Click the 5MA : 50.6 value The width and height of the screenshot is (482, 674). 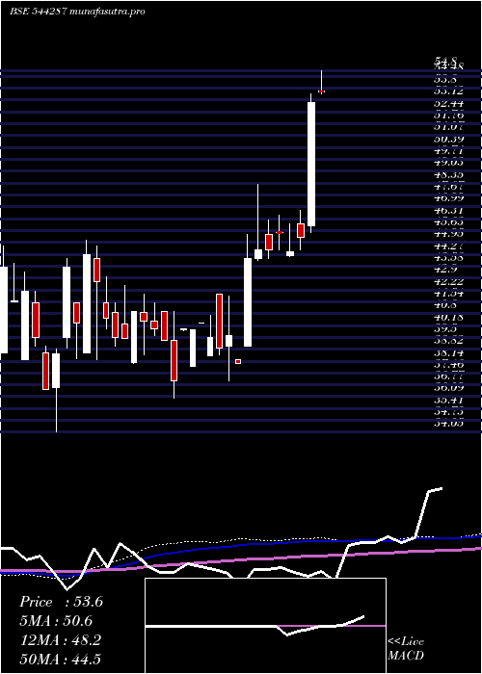(56, 621)
